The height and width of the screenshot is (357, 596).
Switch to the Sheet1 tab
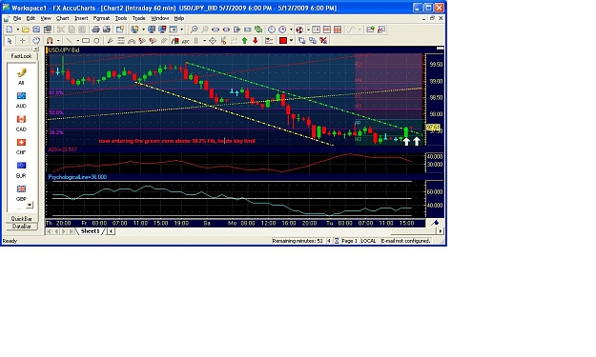[x=90, y=231]
